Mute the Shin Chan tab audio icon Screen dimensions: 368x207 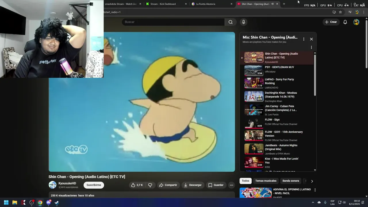(x=272, y=4)
